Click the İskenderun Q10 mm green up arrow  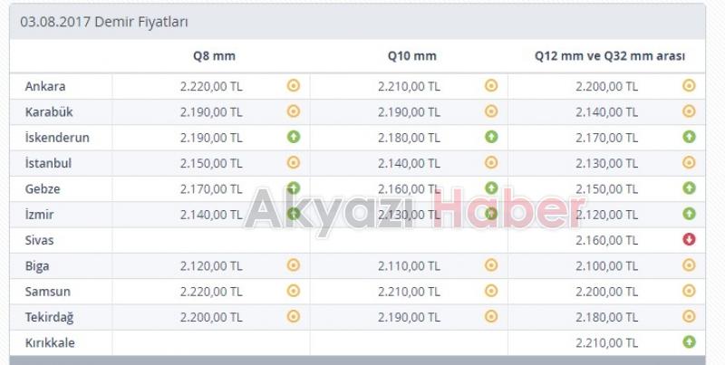pos(491,138)
